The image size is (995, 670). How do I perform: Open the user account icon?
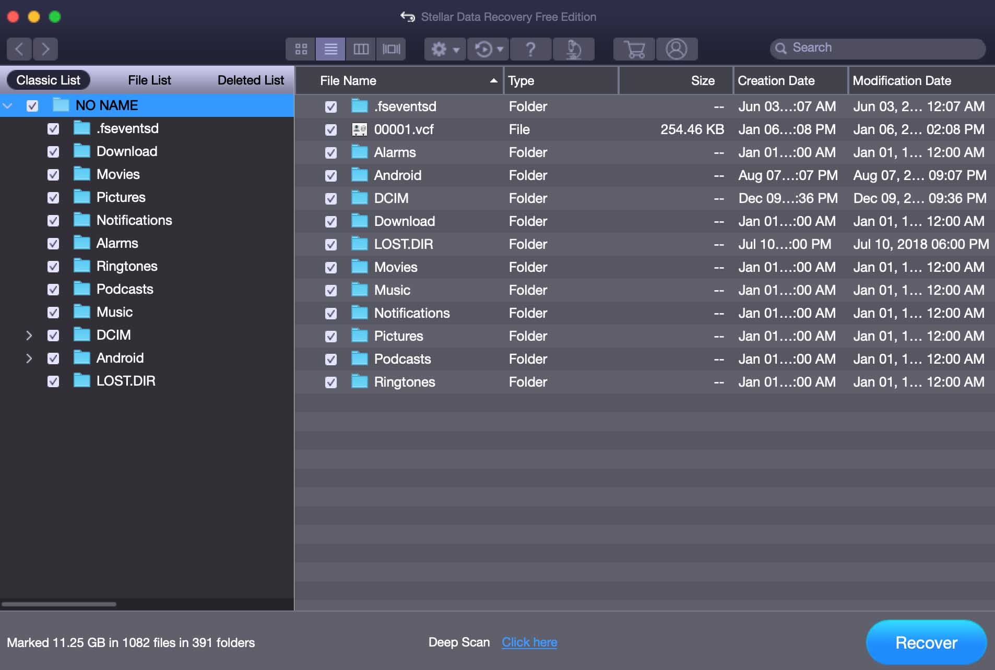pos(677,49)
